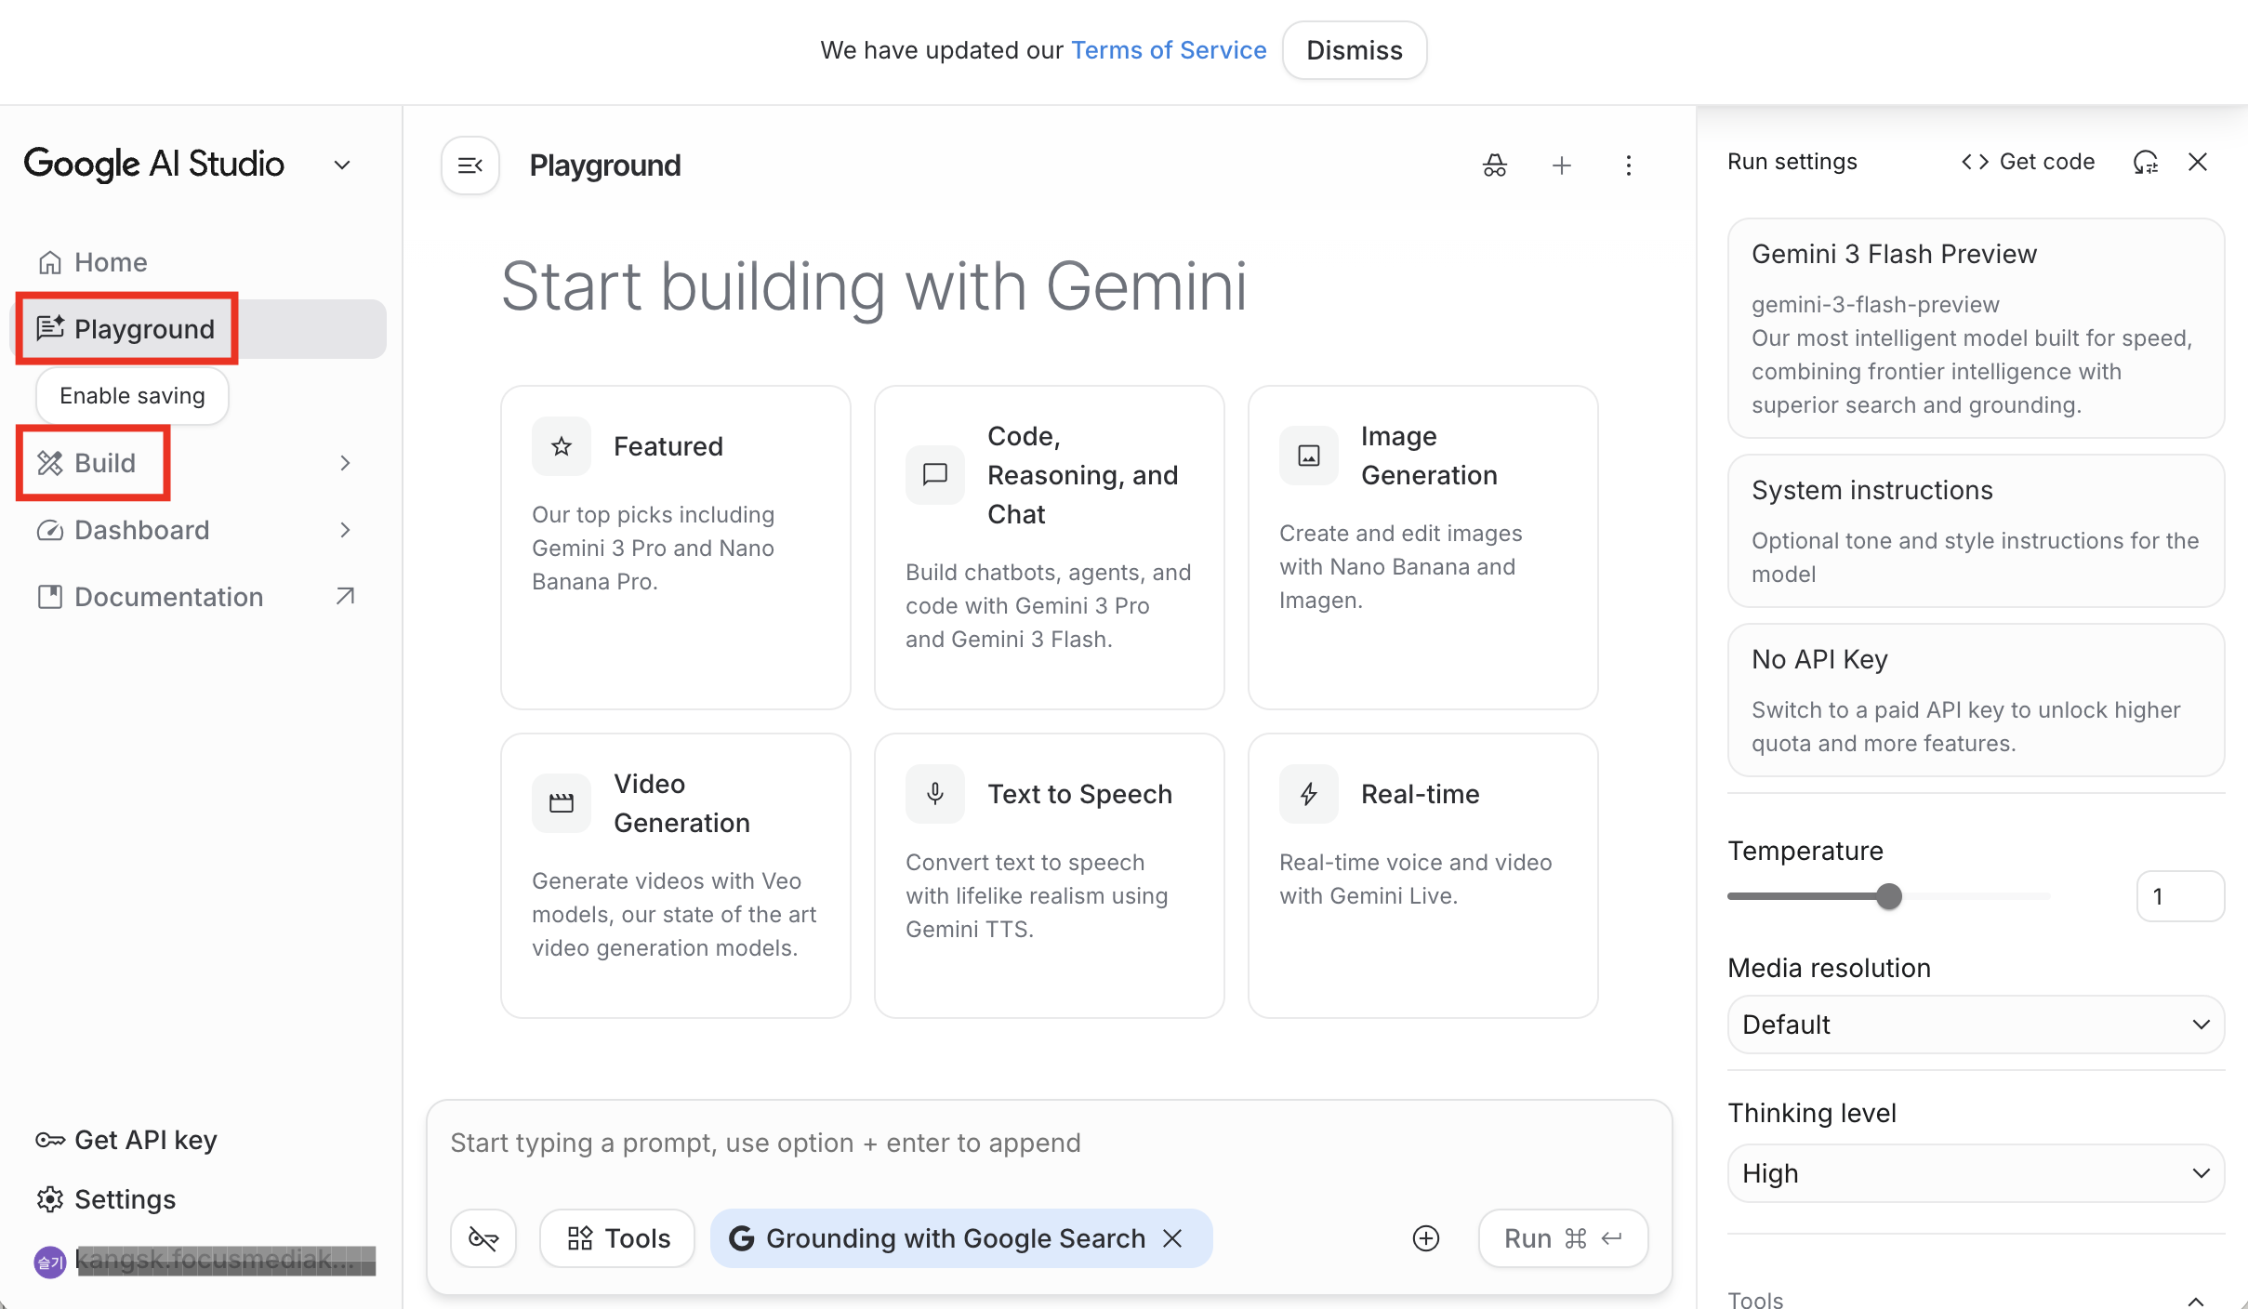Screen dimensions: 2248x1309
Task: Click the Temperature slider handle
Action: tap(1888, 896)
